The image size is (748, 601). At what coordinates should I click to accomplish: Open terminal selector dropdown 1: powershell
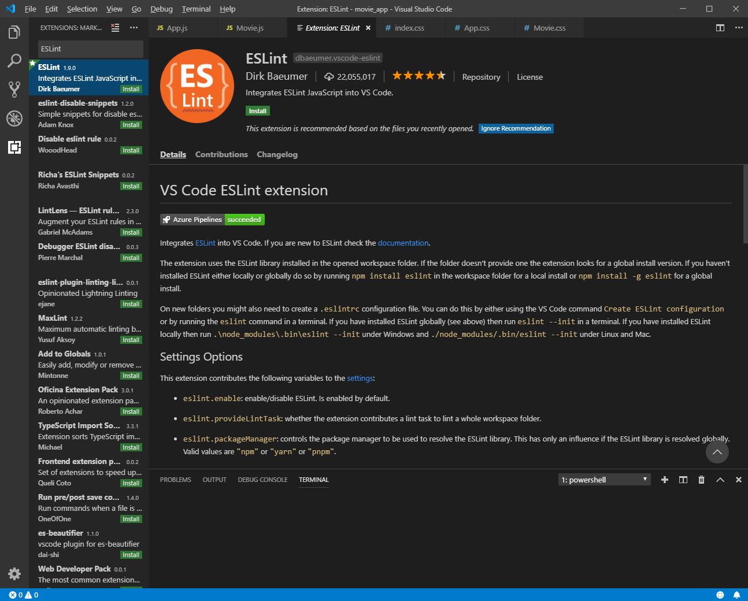605,480
